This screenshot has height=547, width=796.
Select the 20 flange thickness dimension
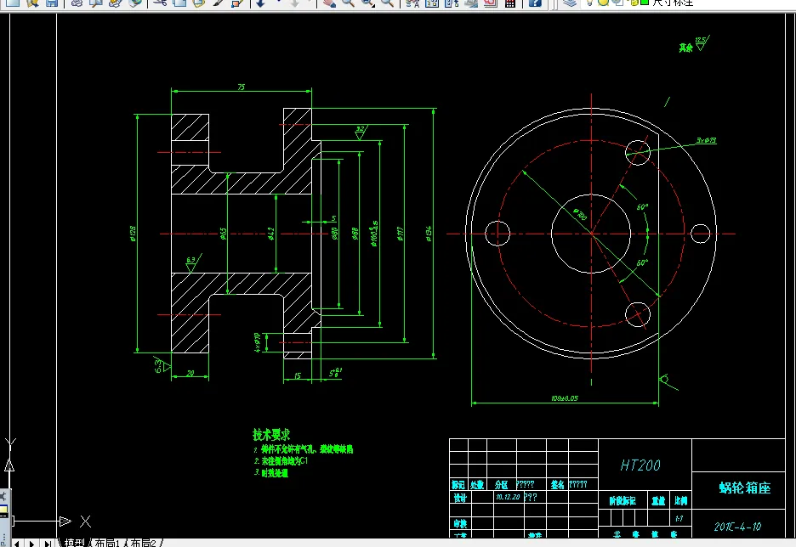(x=190, y=374)
